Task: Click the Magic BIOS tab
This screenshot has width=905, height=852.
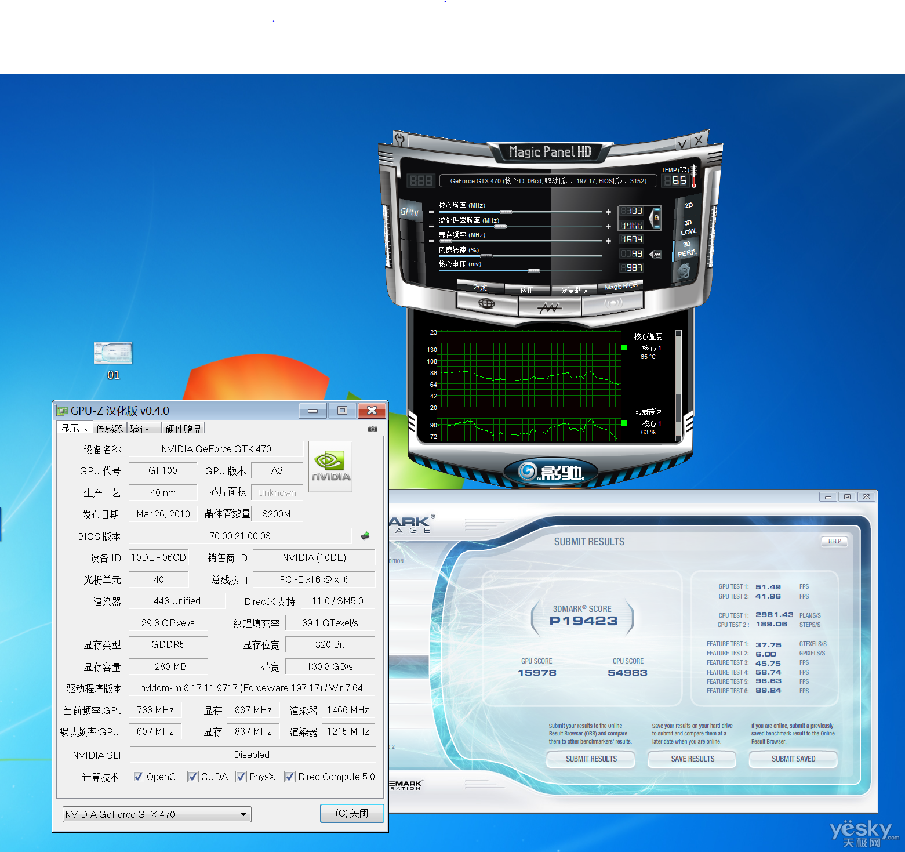Action: (x=621, y=286)
